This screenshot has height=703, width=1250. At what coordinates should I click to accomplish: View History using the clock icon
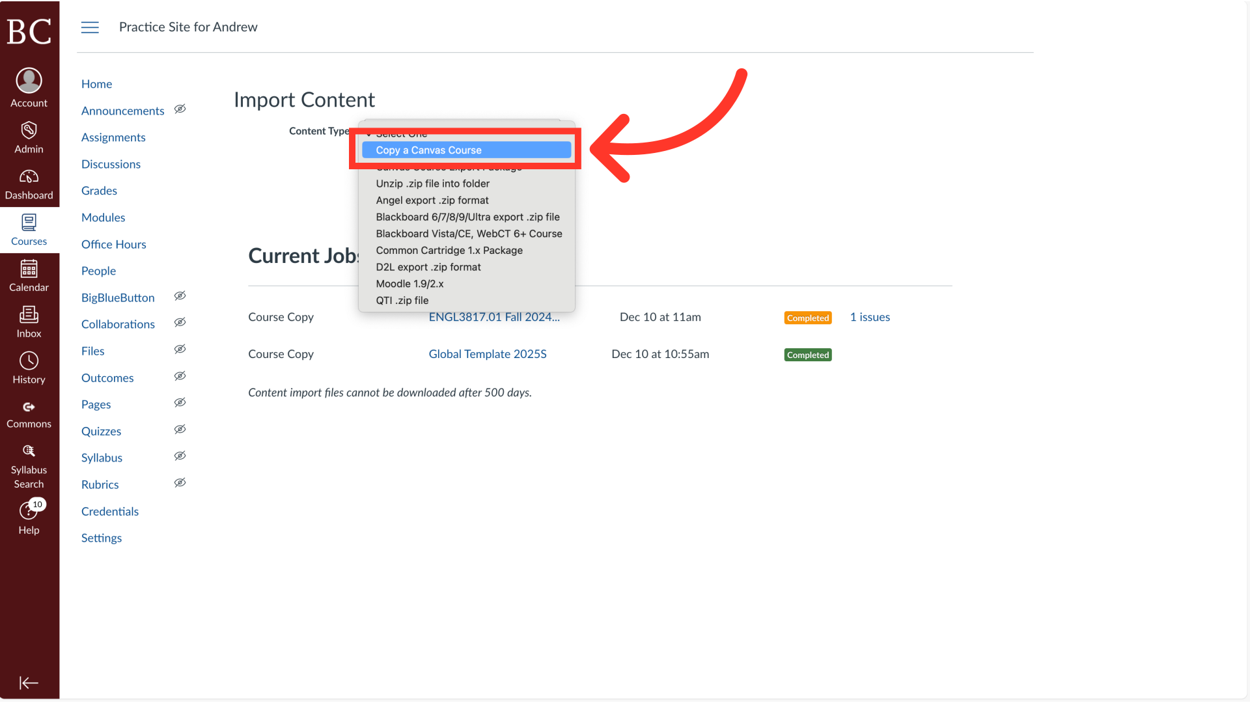click(29, 366)
